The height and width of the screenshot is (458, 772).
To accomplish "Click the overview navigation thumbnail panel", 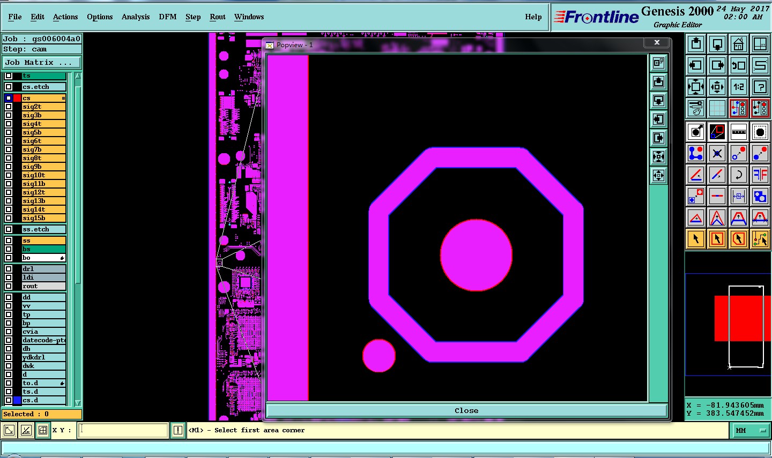I will point(728,324).
